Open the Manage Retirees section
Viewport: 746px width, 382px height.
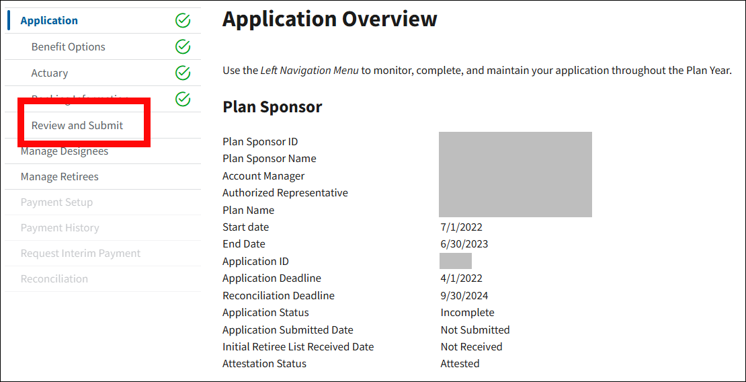[x=59, y=177]
